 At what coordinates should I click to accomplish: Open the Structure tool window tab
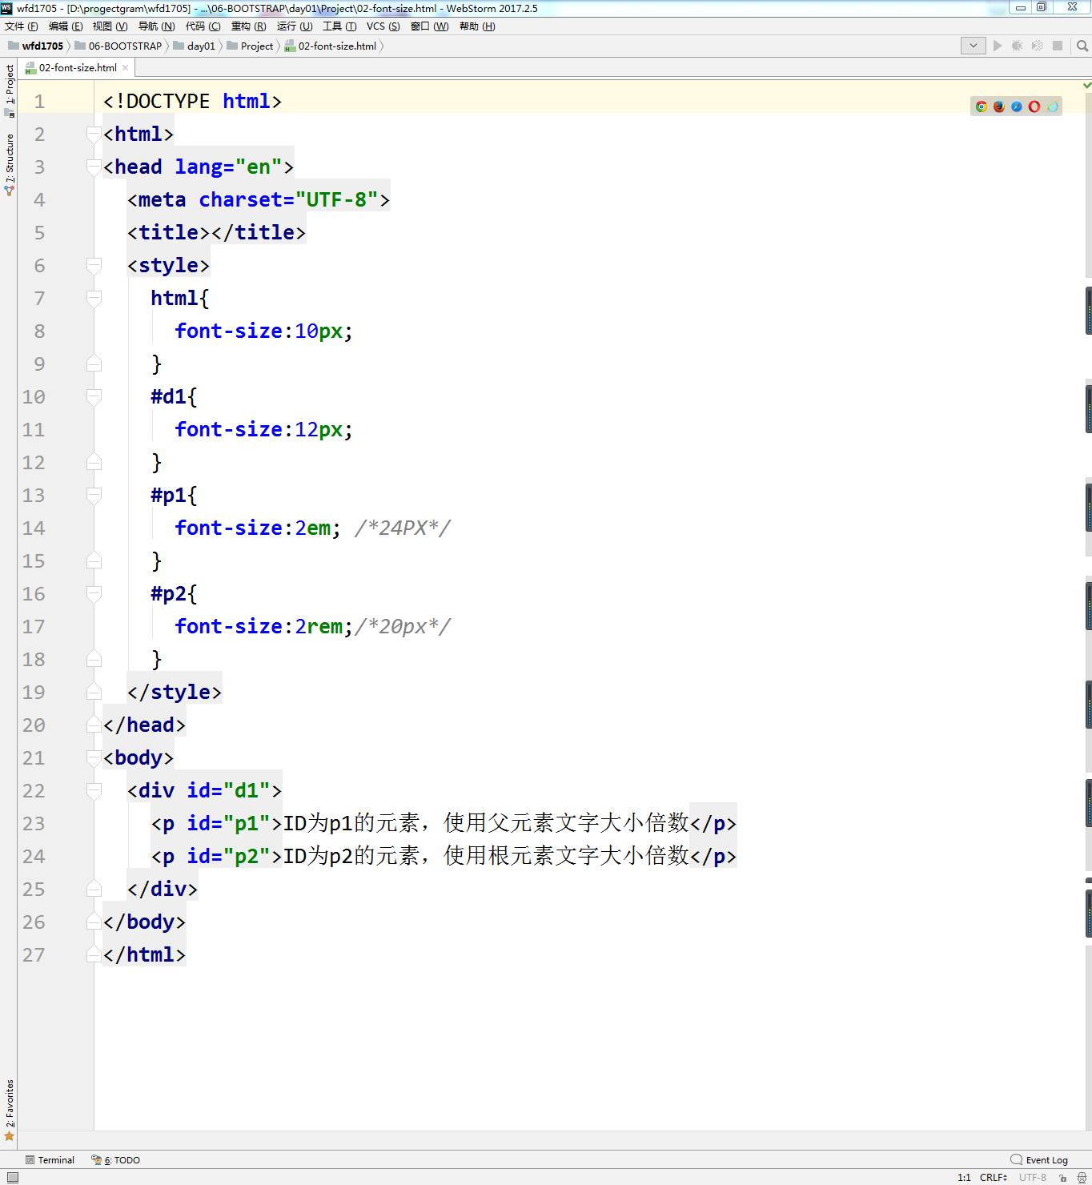click(x=10, y=163)
